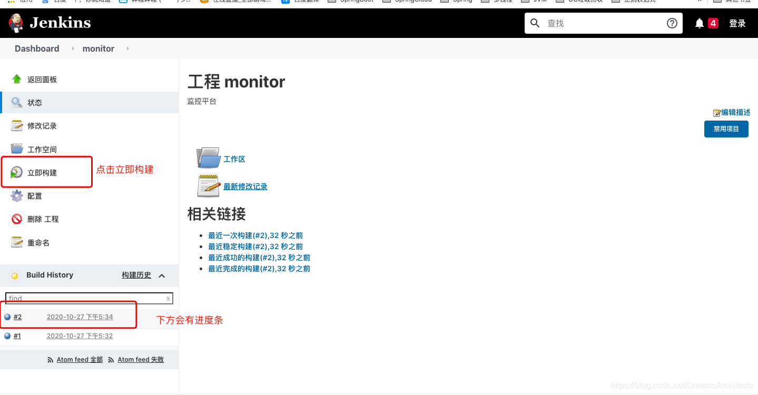Viewport: 758px width, 395px height.
Task: Focus the find build filter field
Action: coord(89,298)
